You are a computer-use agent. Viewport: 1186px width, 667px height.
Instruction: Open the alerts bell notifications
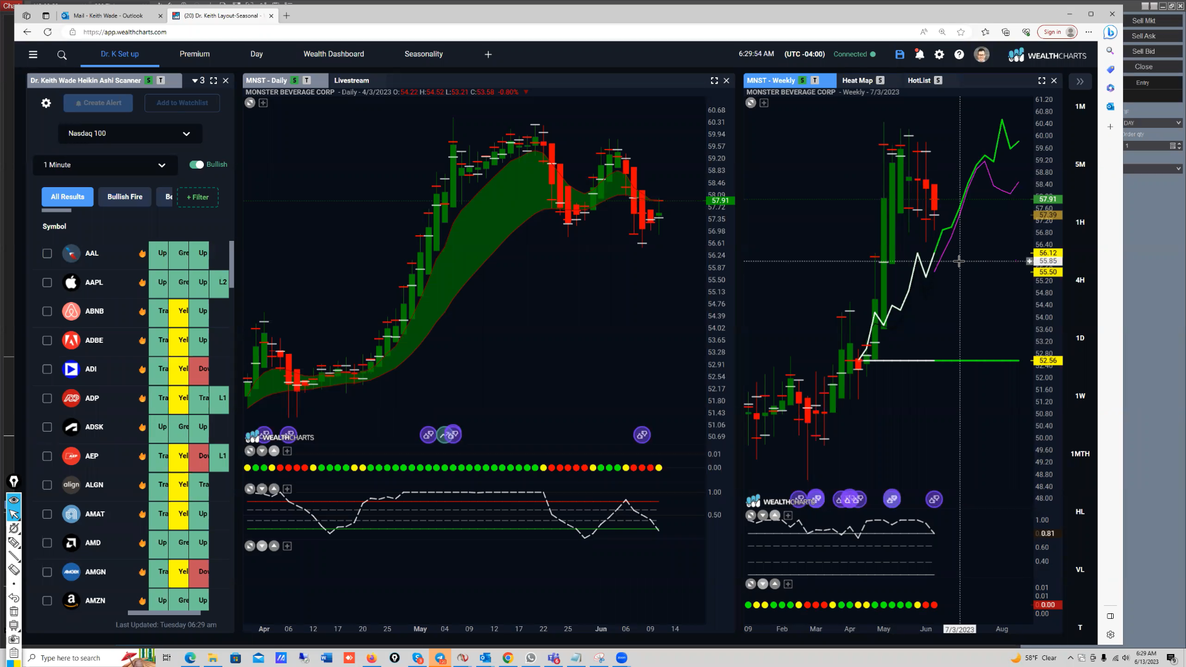[x=919, y=54]
